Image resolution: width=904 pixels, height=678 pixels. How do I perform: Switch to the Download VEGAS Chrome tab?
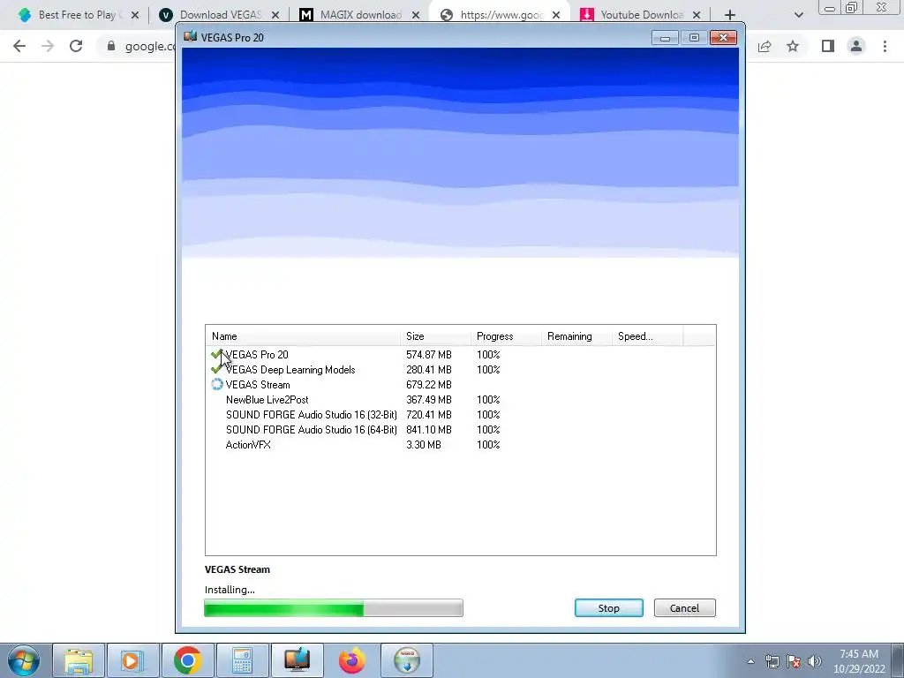click(x=220, y=15)
